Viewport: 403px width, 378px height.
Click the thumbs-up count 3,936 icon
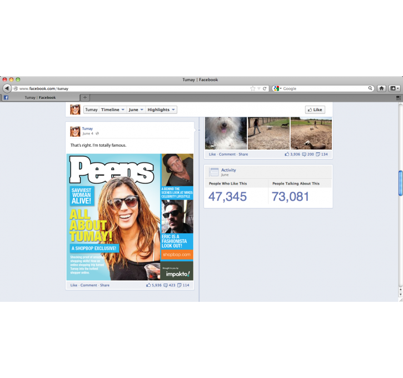287,154
